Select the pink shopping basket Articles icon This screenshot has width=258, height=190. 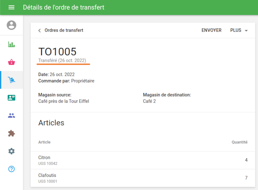[12, 62]
